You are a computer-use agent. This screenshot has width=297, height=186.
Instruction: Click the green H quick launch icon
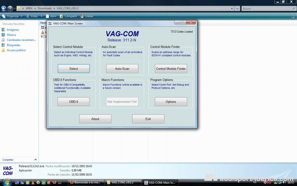(43, 183)
